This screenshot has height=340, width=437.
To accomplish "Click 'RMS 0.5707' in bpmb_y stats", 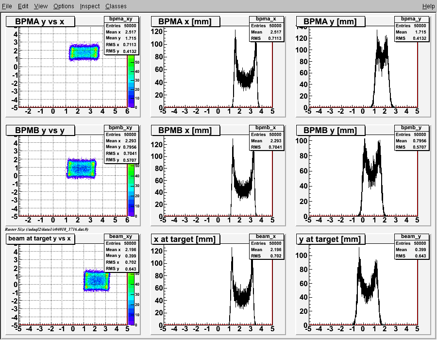I will click(x=412, y=147).
